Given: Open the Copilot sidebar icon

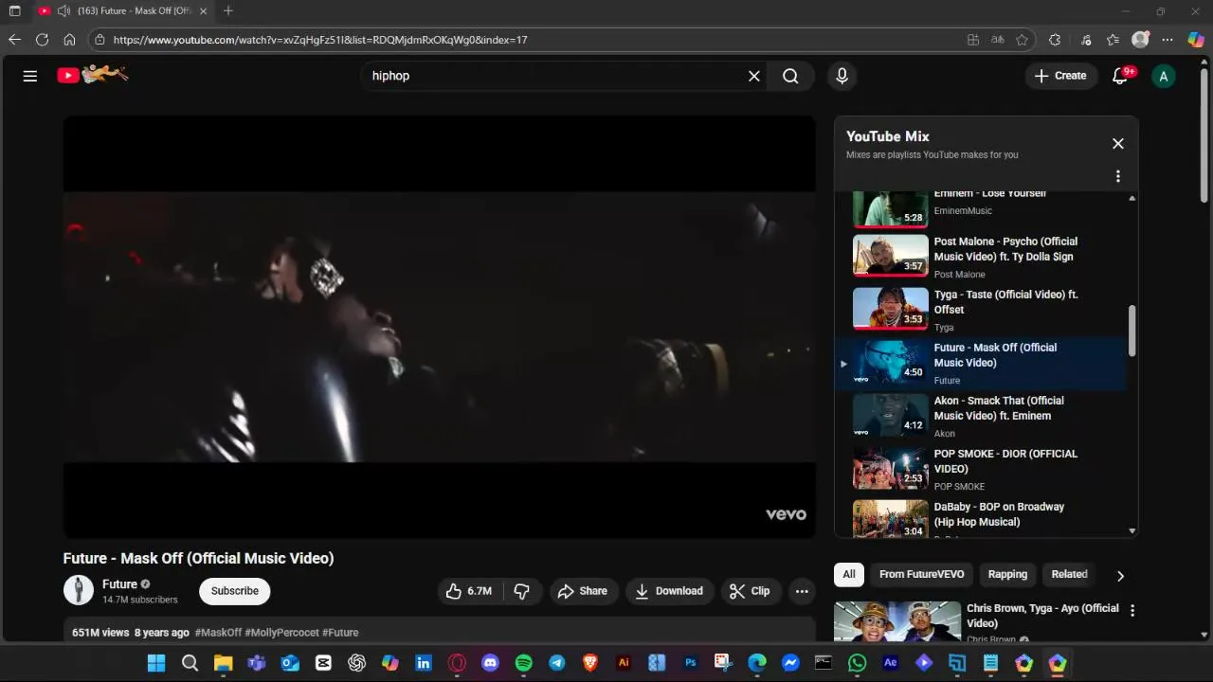Looking at the screenshot, I should [x=1196, y=40].
